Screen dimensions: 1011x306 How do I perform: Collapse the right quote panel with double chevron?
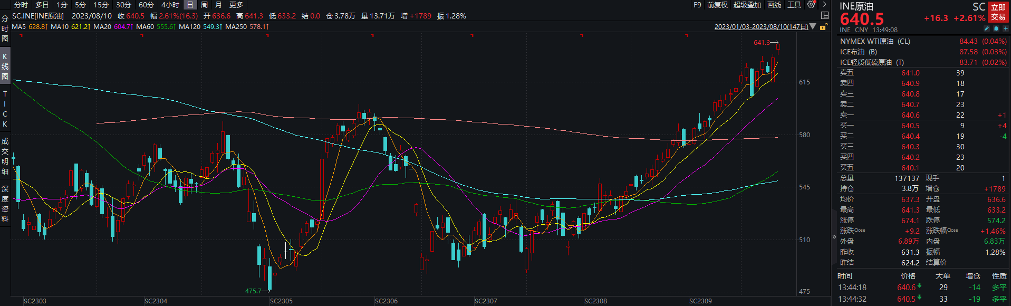click(834, 237)
